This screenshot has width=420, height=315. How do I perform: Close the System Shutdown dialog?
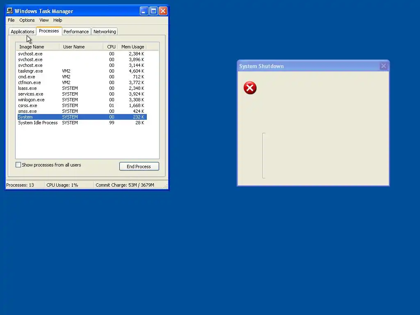pyautogui.click(x=383, y=66)
